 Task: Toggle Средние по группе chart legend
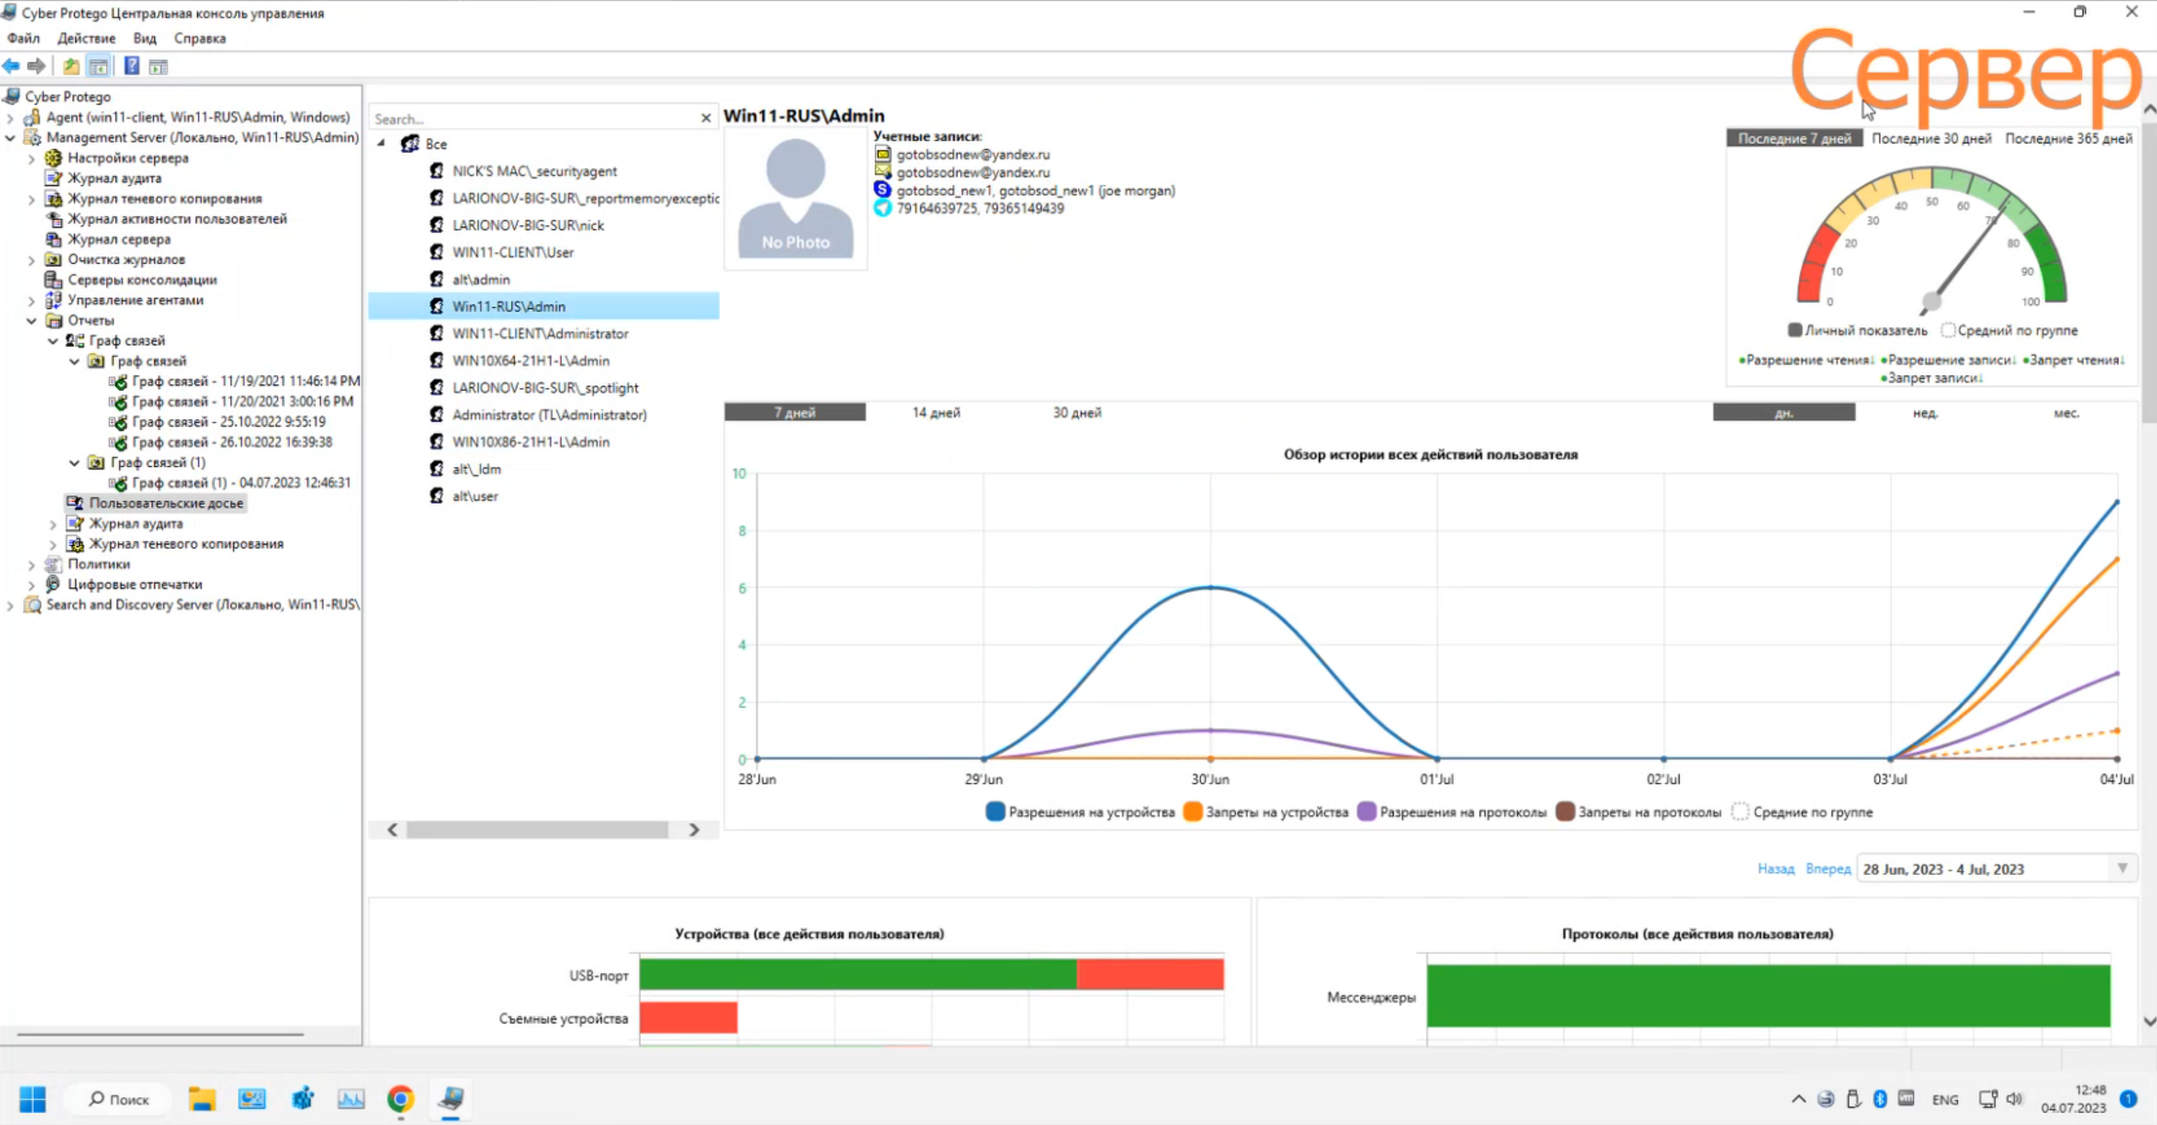[x=1740, y=812]
